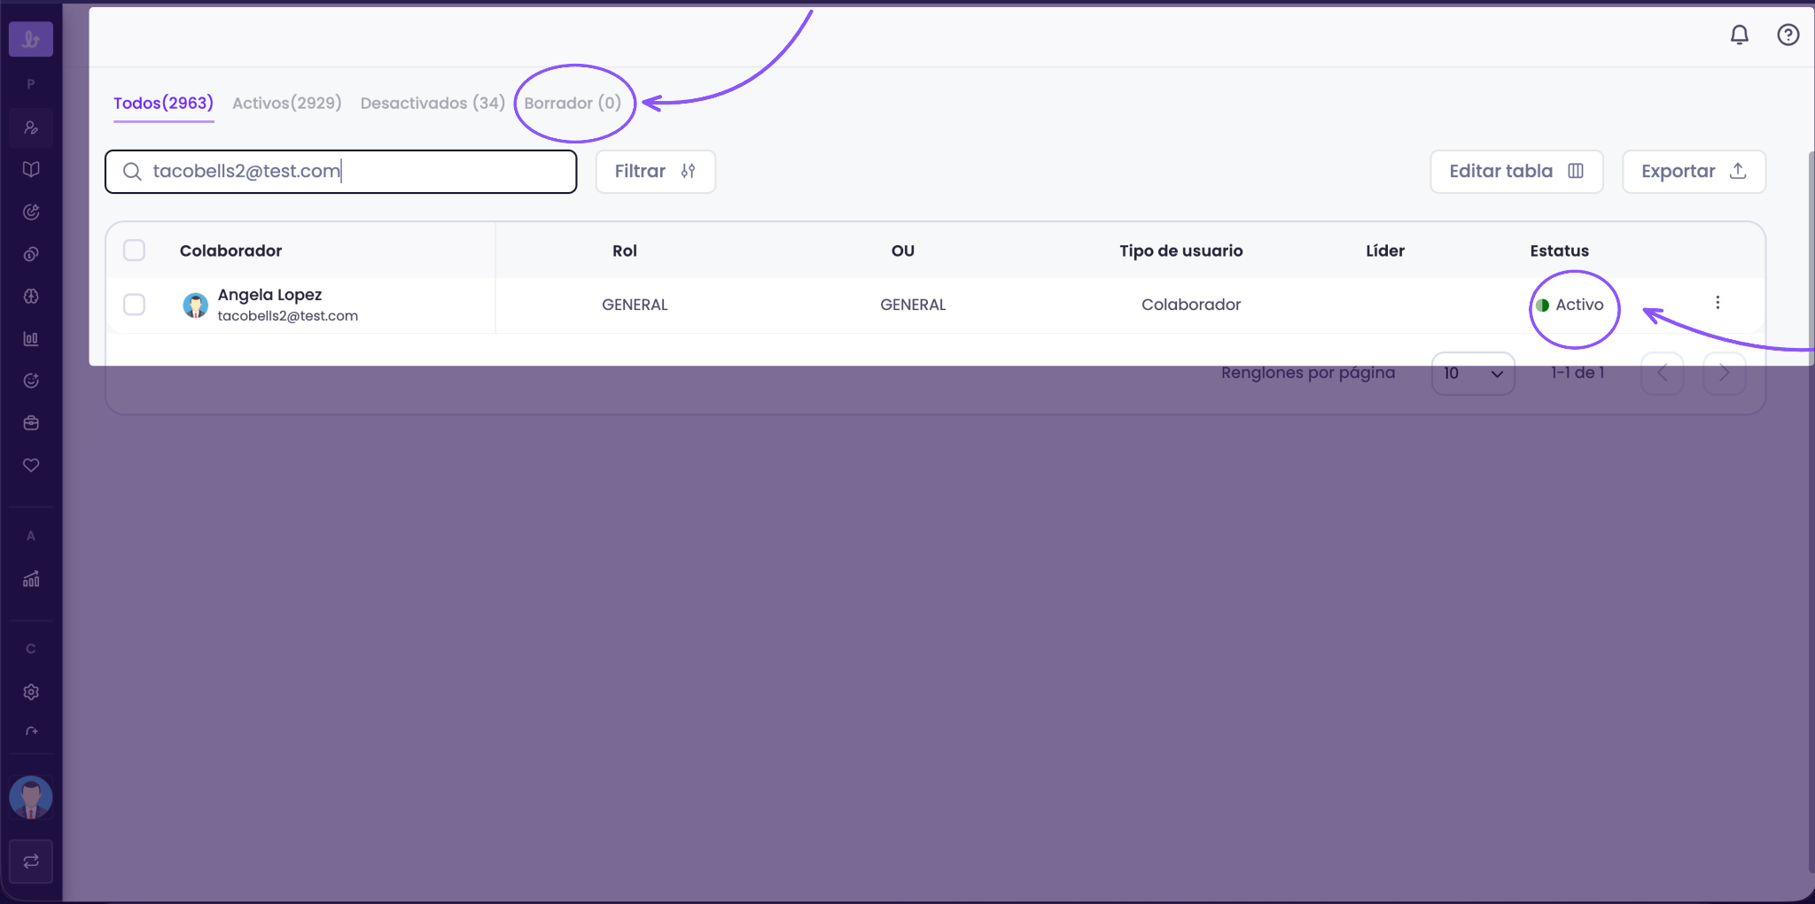Open the brain sidebar icon

31,297
